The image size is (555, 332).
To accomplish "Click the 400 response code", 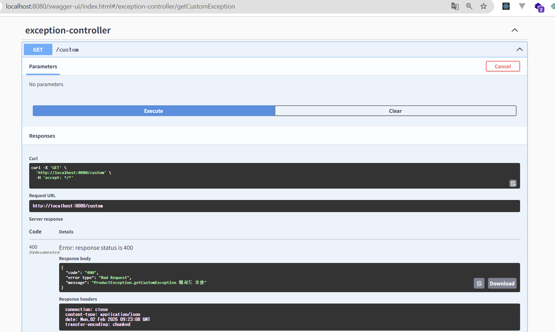I will pyautogui.click(x=33, y=247).
